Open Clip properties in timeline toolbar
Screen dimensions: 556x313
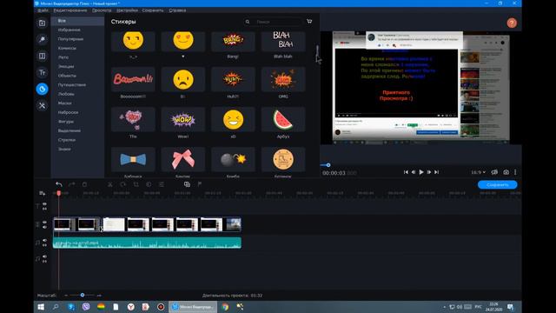[x=162, y=184]
